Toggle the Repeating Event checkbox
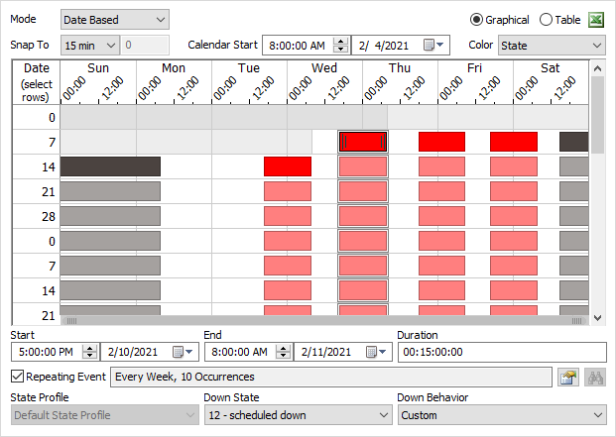Screen dimensions: 616x437 [x=18, y=377]
